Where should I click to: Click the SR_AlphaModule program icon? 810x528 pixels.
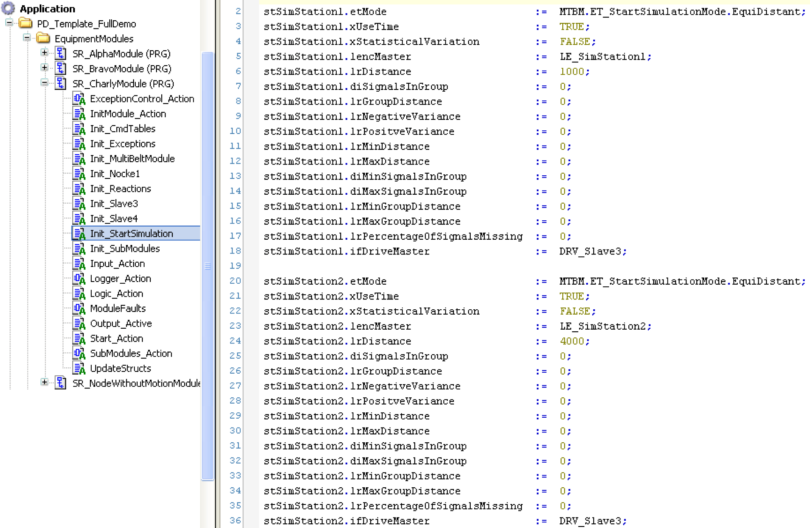tap(60, 54)
